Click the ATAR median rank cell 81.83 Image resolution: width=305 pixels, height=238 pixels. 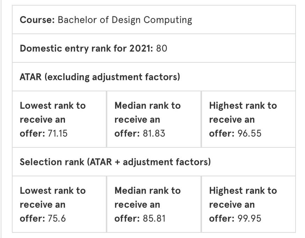click(x=154, y=119)
